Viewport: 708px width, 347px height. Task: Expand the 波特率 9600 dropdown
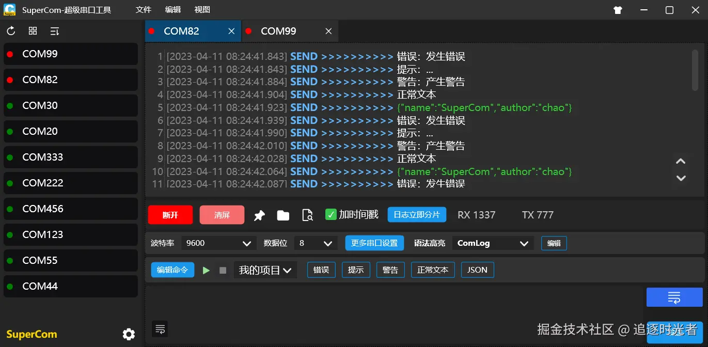[x=219, y=243]
